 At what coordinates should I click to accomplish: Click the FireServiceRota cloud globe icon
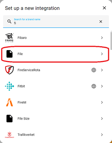click(94, 70)
